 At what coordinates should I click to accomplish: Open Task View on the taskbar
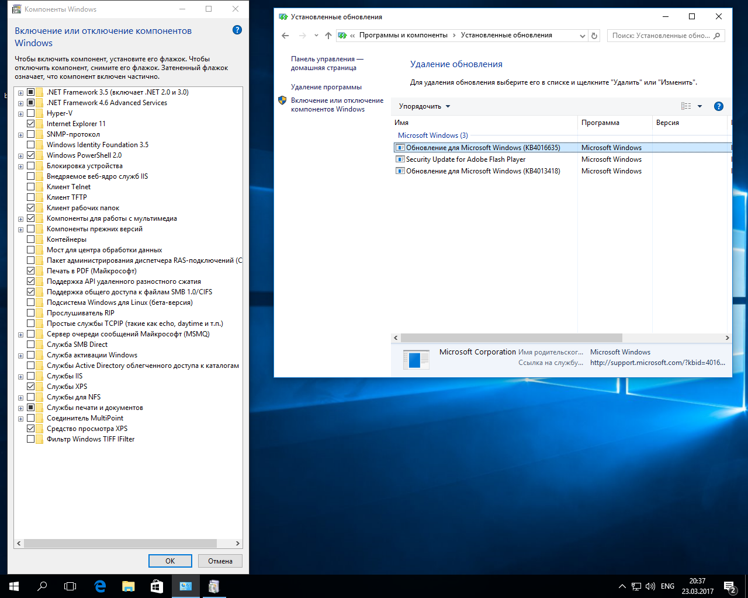(70, 586)
